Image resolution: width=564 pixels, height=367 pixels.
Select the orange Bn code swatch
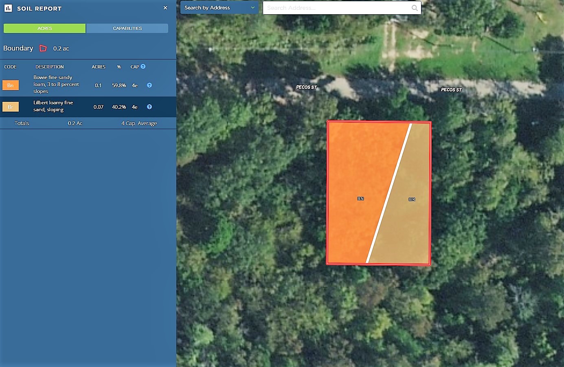coord(11,85)
